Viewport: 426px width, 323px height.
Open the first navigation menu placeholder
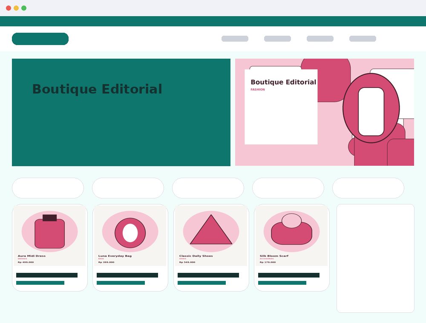[x=235, y=39]
